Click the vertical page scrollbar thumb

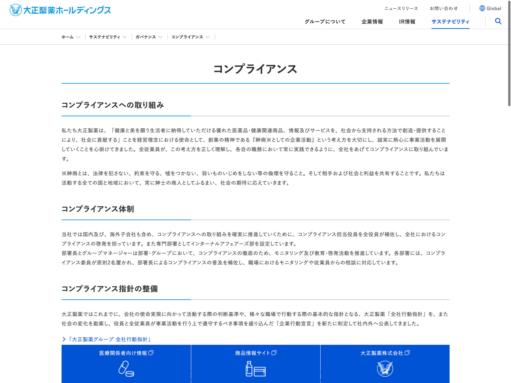coord(509,54)
